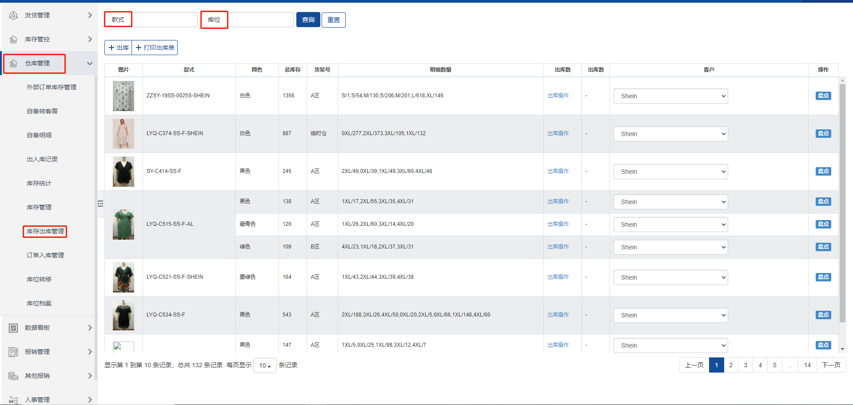Click 出库操作 link for SY-C414-SS-F
This screenshot has width=853, height=405.
pos(558,171)
